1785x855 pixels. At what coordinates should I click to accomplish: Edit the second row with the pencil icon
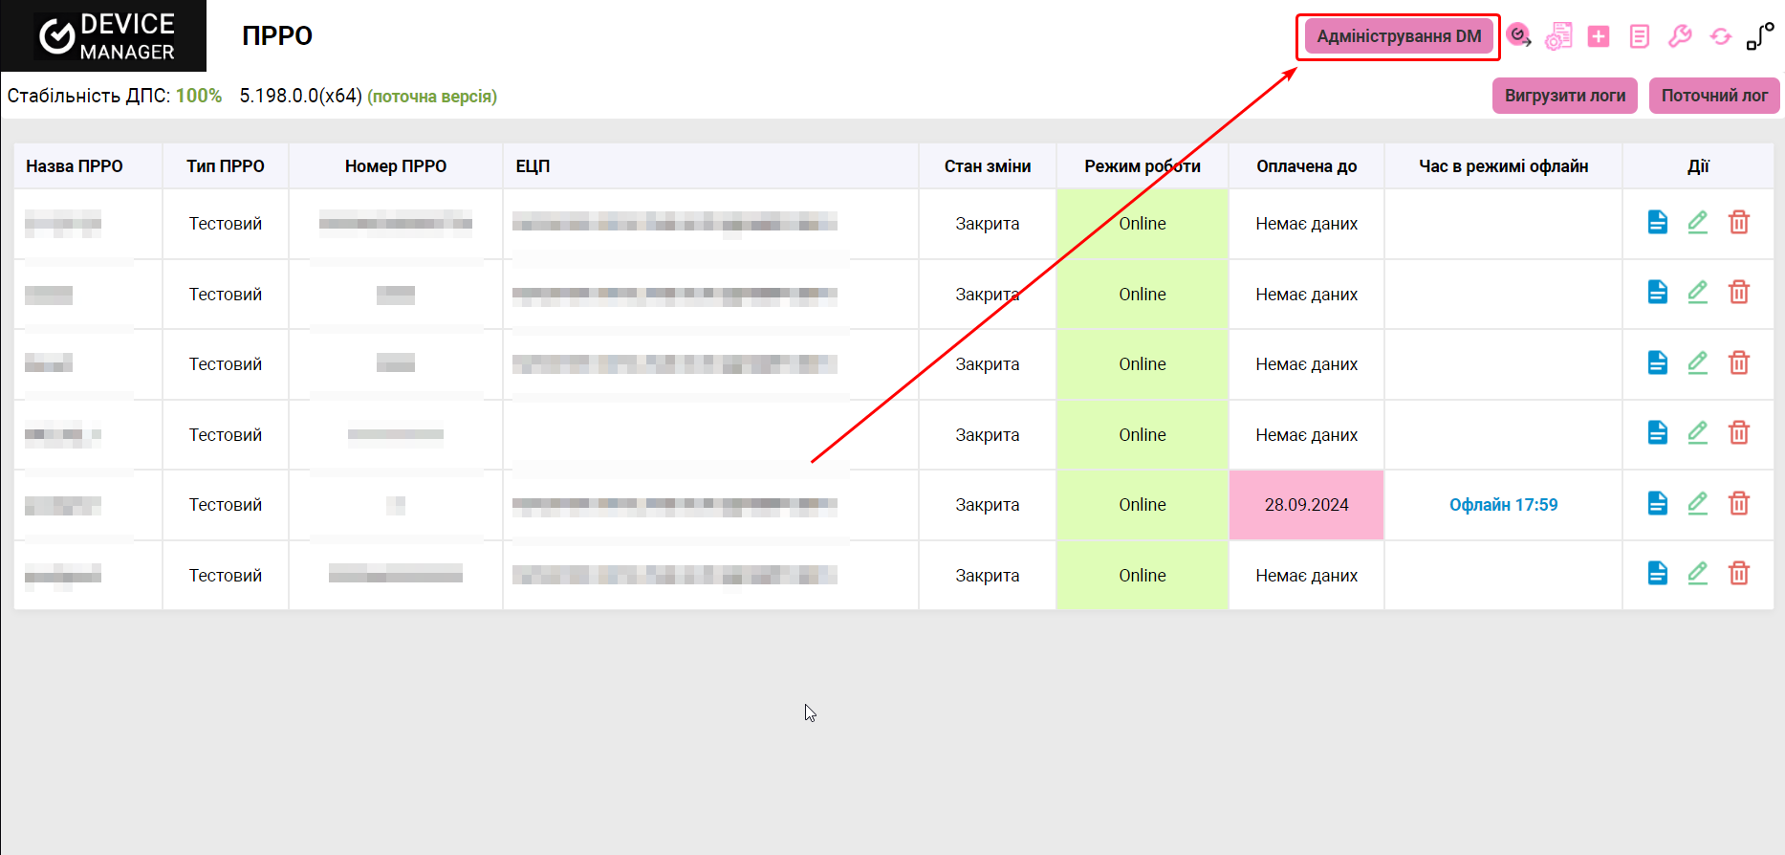click(1698, 293)
